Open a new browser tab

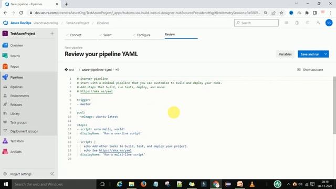pos(67,4)
